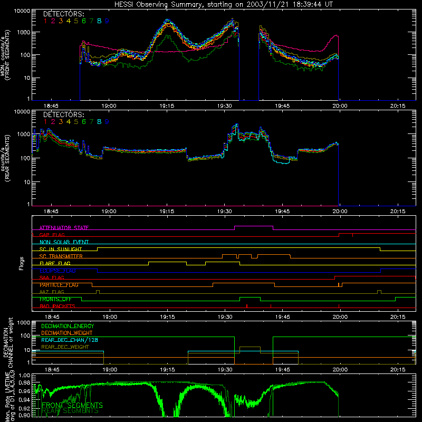Image resolution: width=422 pixels, height=422 pixels.
Task: Click yellow detector 4 in rear segments legend
Action: coord(69,122)
